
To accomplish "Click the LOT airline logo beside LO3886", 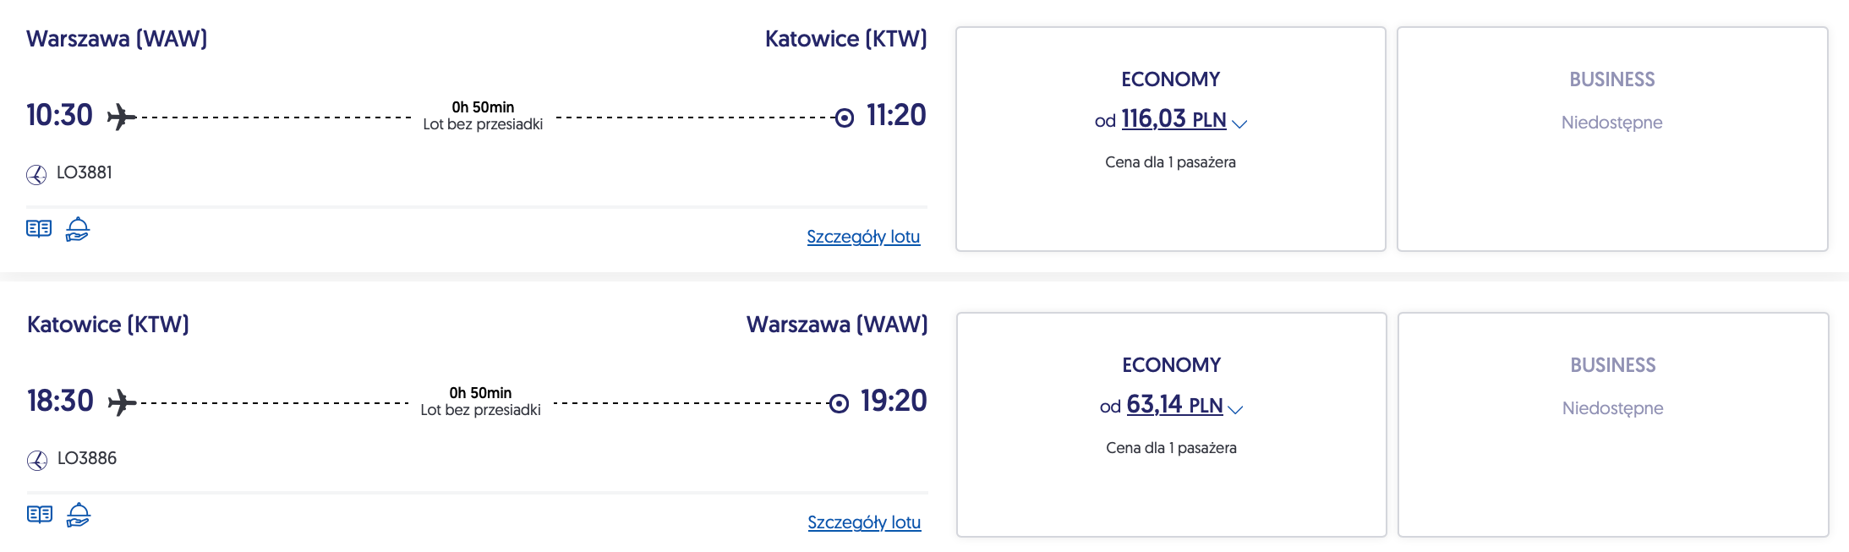I will pos(37,460).
